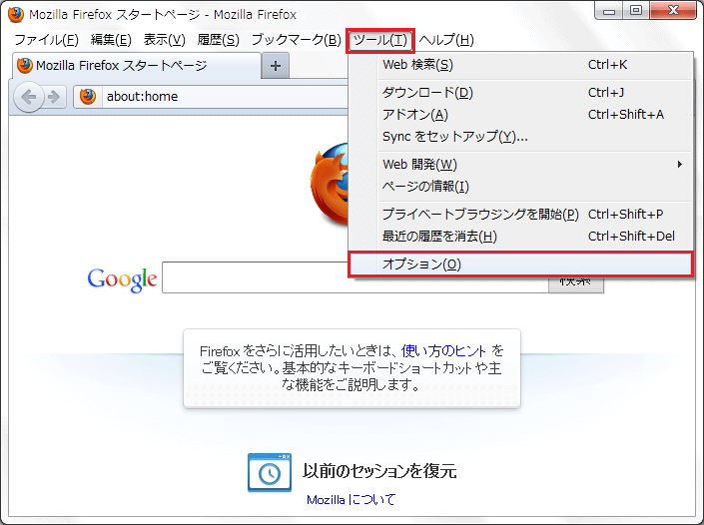Open the ブックマーク menu
704x525 pixels.
(x=296, y=40)
